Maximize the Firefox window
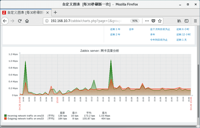Viewport: 200px width, 128px height. point(188,4)
